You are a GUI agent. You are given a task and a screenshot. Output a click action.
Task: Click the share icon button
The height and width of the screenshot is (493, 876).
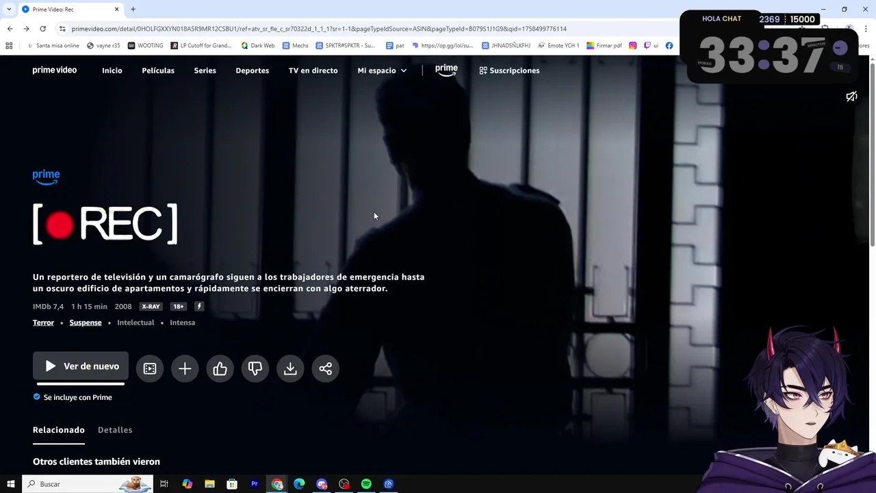325,368
